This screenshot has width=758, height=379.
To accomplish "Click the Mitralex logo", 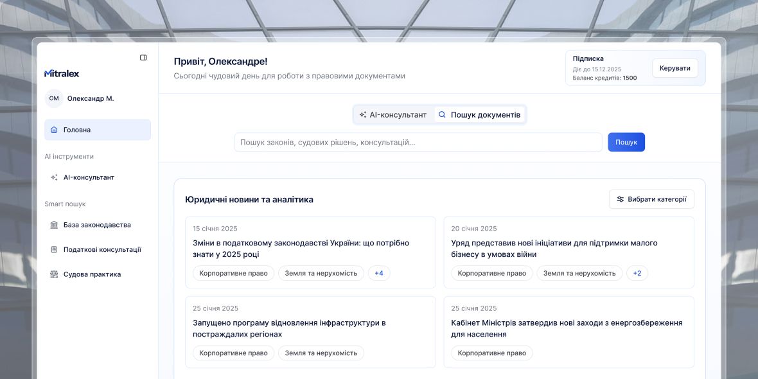I will (60, 73).
